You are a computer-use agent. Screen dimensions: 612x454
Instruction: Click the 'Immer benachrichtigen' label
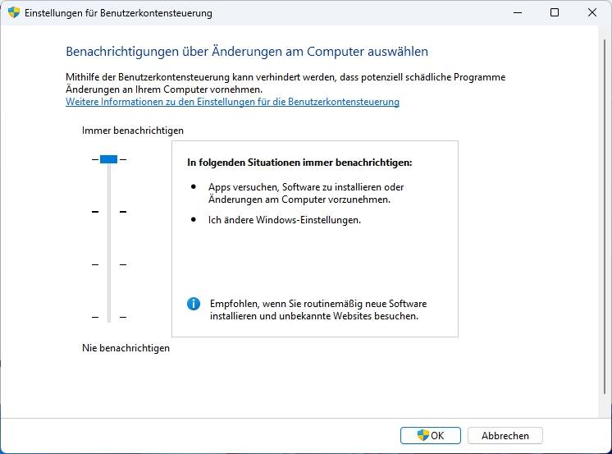133,131
